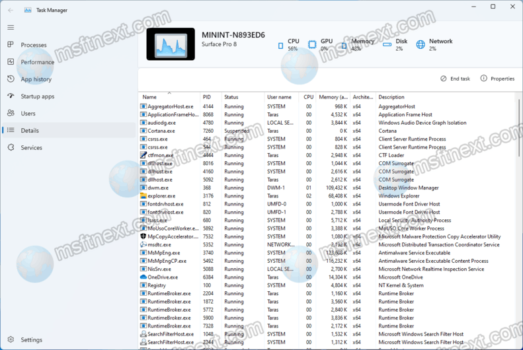The width and height of the screenshot is (523, 350).
Task: Open the Services page
Action: click(31, 147)
